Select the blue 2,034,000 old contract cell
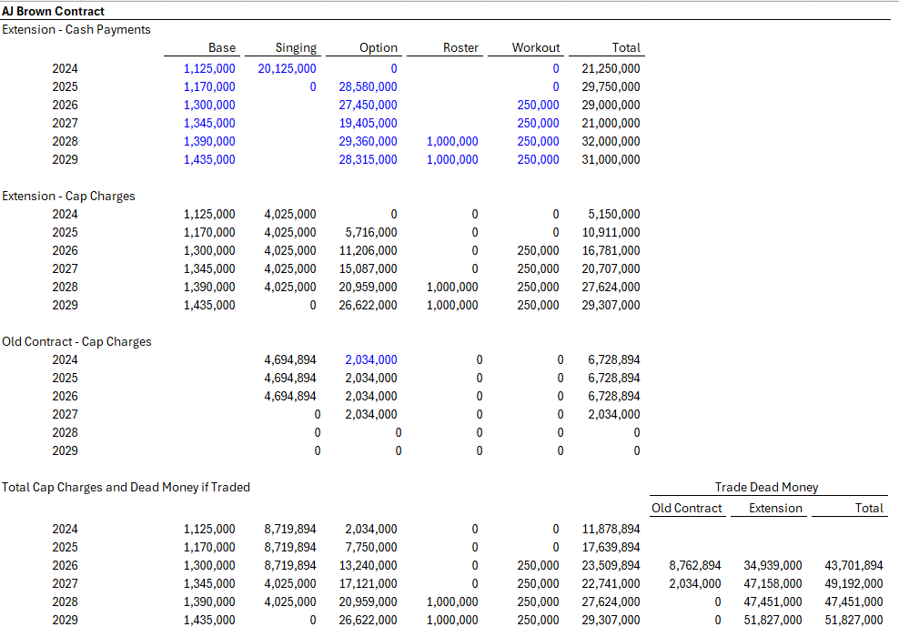Image resolution: width=899 pixels, height=637 pixels. pos(370,359)
